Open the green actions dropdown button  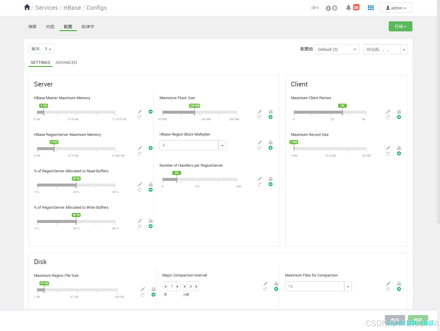tap(401, 26)
